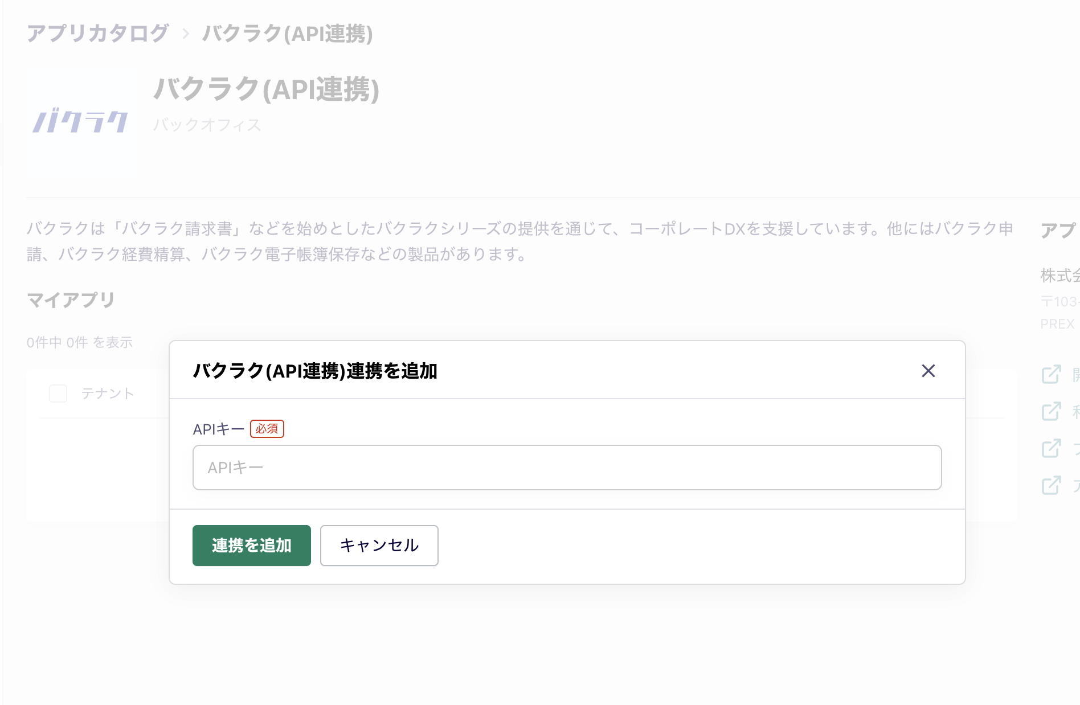Viewport: 1080px width, 705px height.
Task: Click the キャンセル button
Action: coord(378,545)
